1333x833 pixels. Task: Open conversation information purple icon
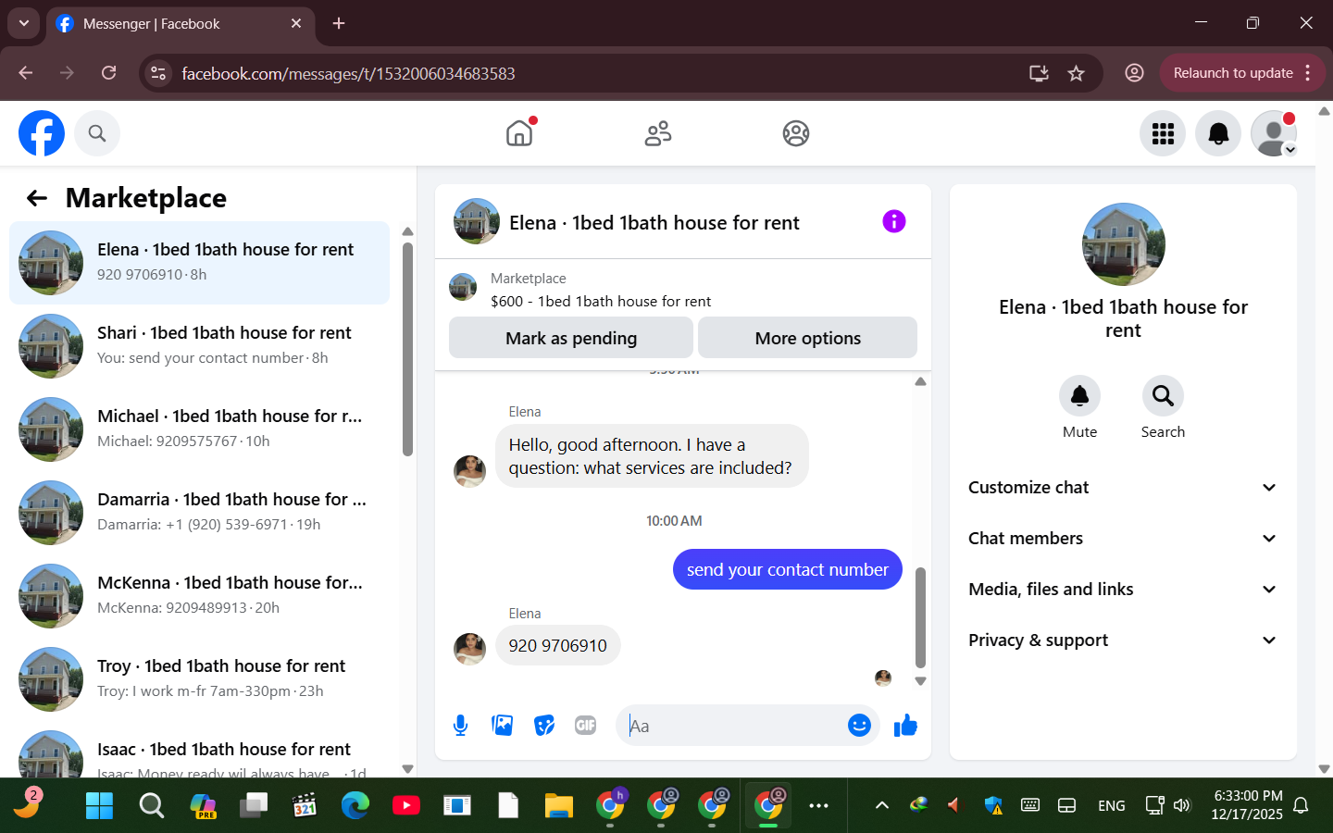(893, 221)
